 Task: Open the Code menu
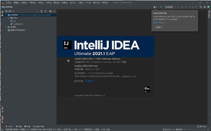point(41,2)
